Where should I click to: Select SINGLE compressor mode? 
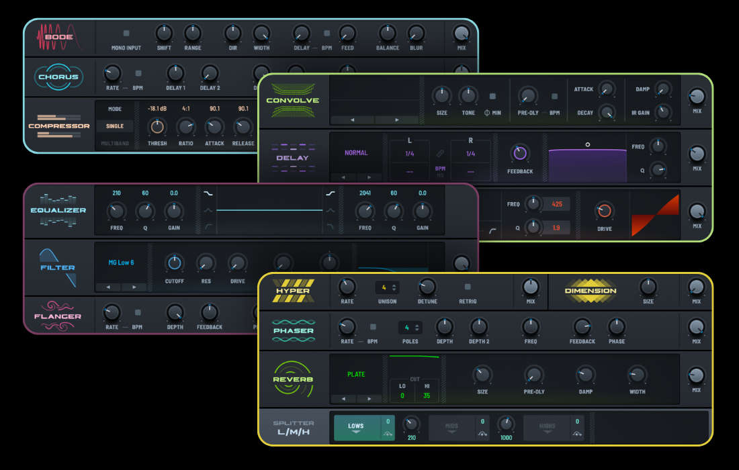click(x=114, y=126)
